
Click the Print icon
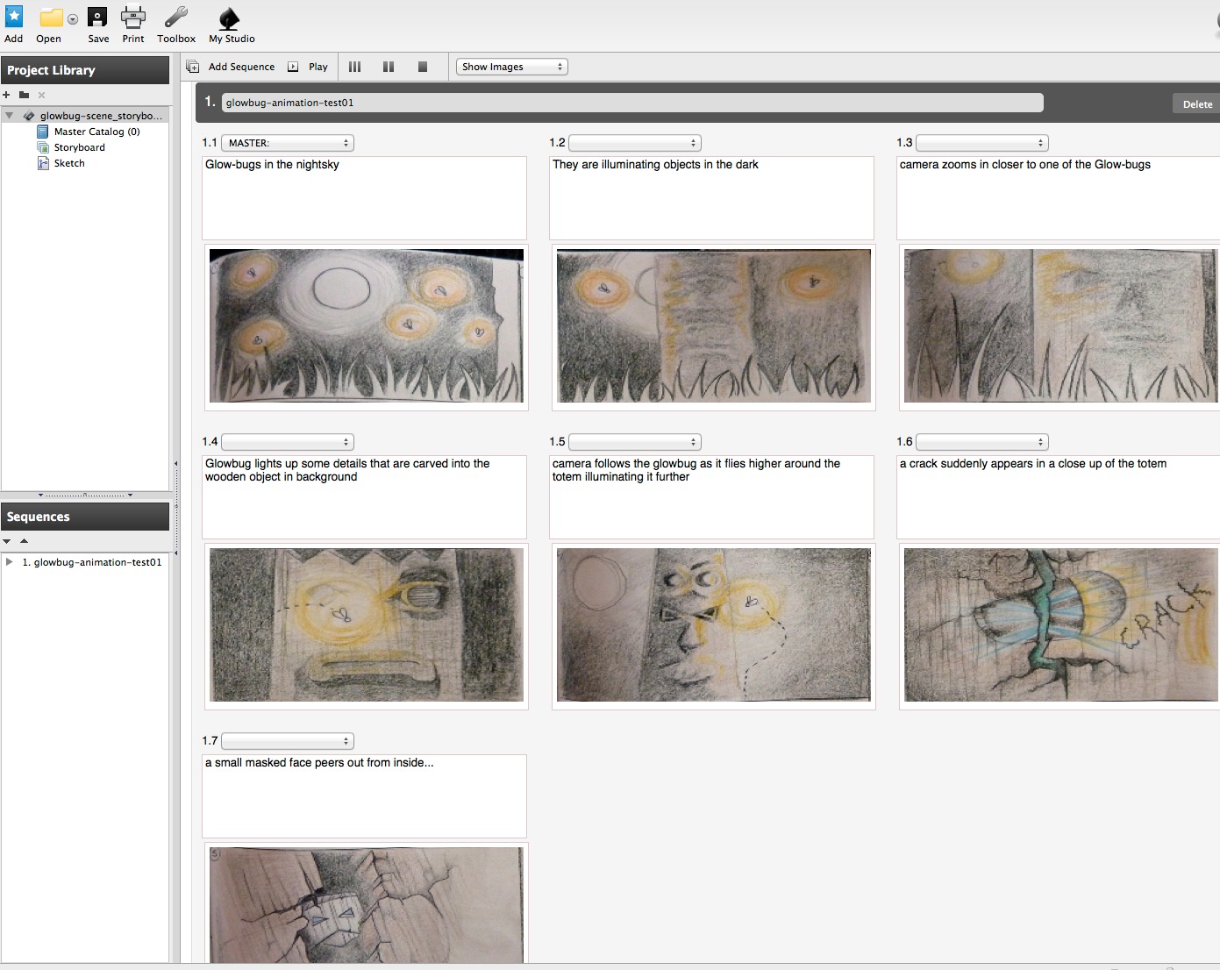(x=133, y=17)
